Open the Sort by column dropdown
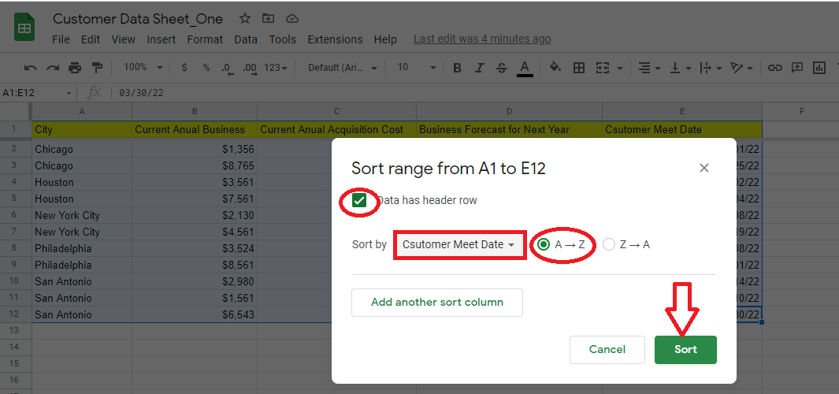The width and height of the screenshot is (839, 394). [459, 244]
